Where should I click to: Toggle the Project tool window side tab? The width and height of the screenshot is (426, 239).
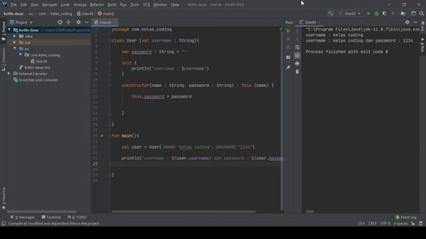coord(3,31)
